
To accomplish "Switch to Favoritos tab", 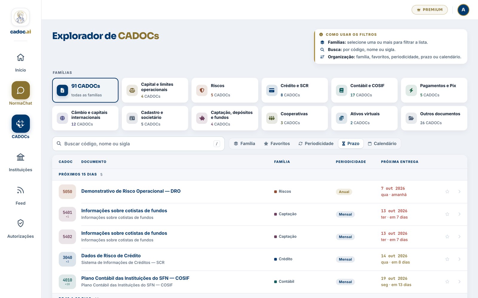I will 277,144.
